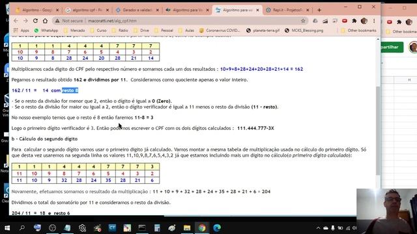The width and height of the screenshot is (417, 234).
Task: Open the Drive bookmark folder
Action: click(141, 31)
